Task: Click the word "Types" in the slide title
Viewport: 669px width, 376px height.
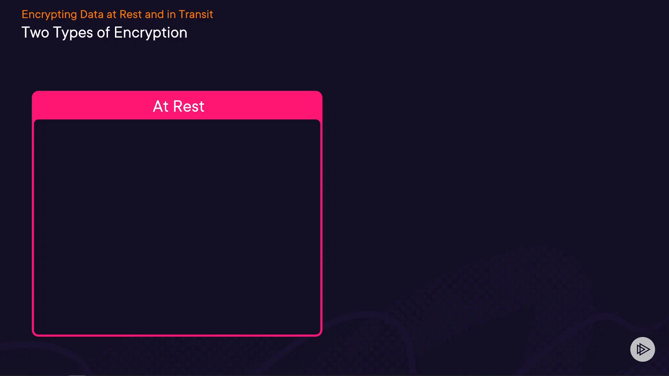Action: point(73,33)
